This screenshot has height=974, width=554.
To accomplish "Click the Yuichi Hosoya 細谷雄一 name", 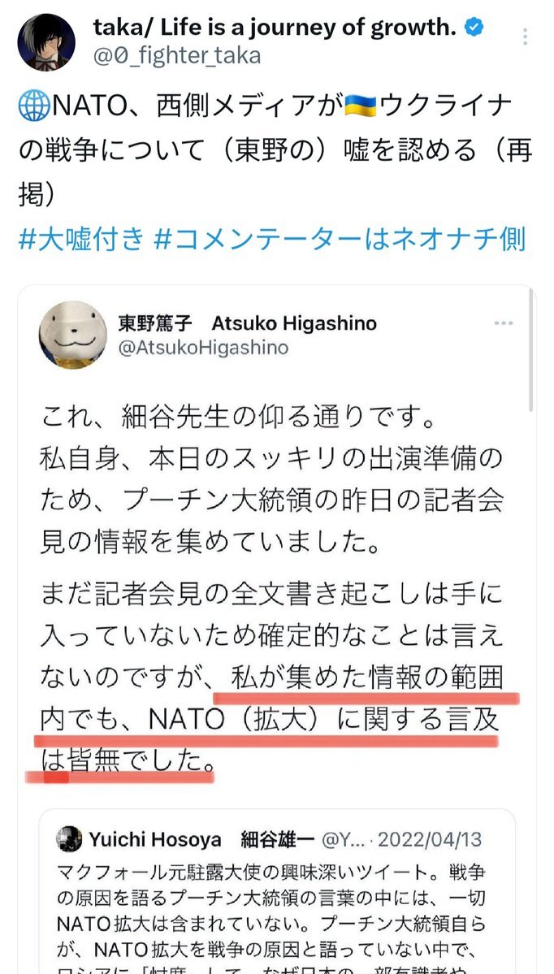I will [x=201, y=840].
